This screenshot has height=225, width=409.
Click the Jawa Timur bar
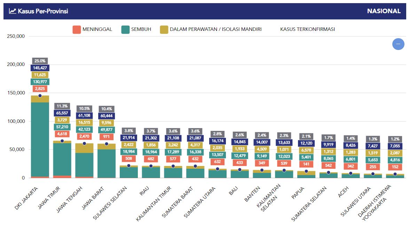click(x=62, y=160)
